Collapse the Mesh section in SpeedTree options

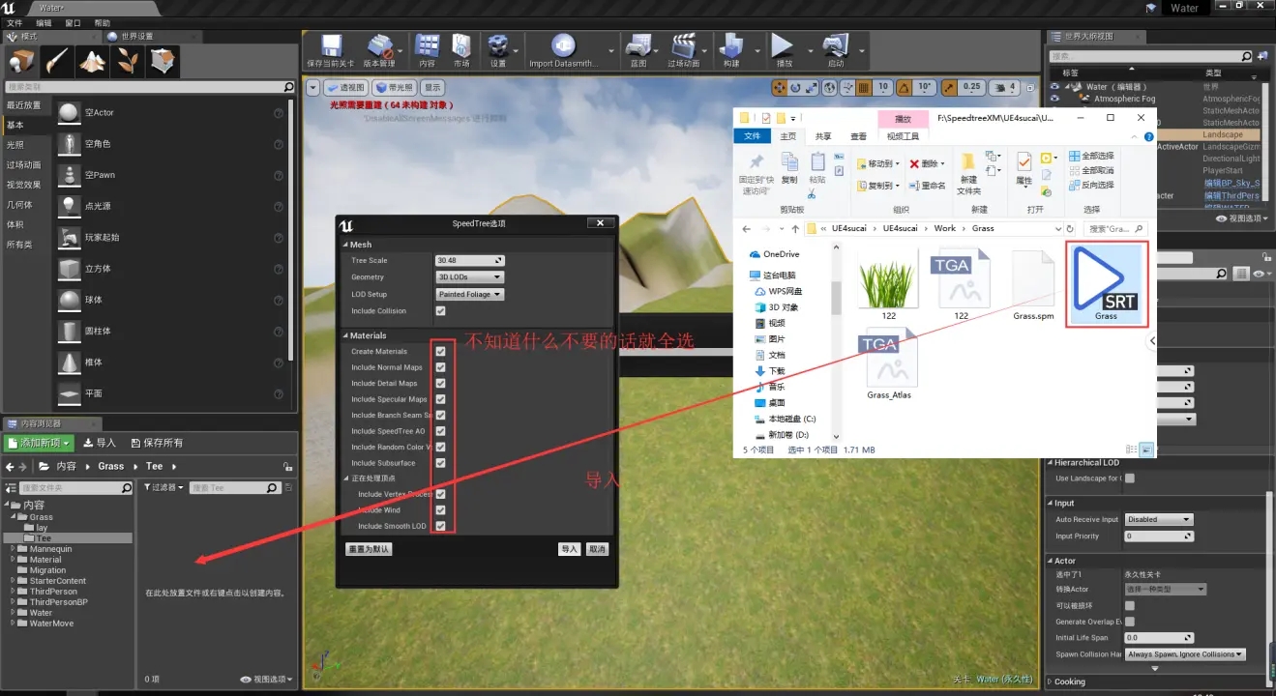(344, 245)
